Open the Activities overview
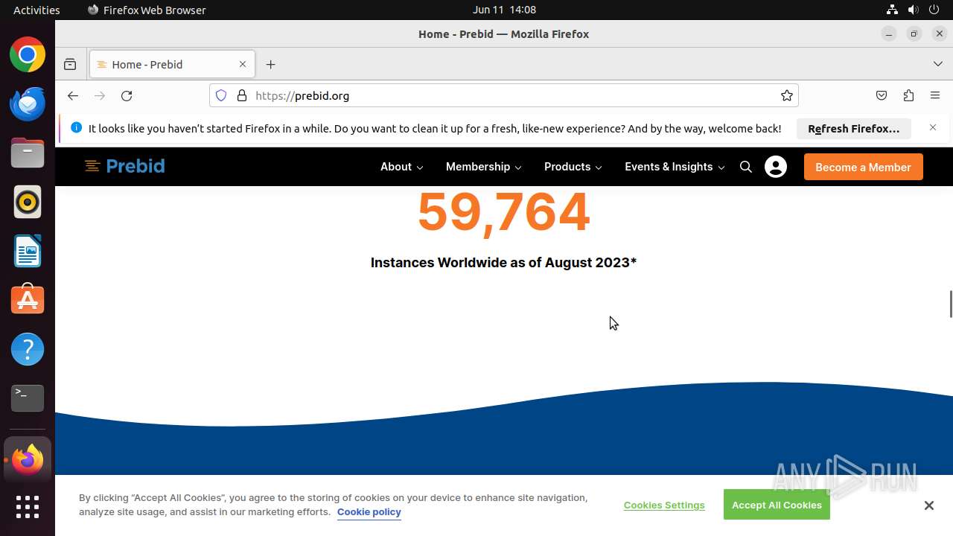953x536 pixels. (x=36, y=10)
